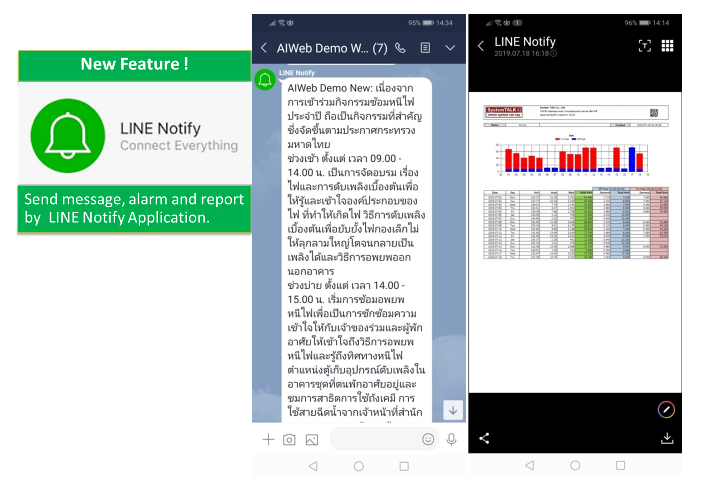Screen dimensions: 708x484
Task: Click the LINE Notify viewer title
Action: point(525,42)
